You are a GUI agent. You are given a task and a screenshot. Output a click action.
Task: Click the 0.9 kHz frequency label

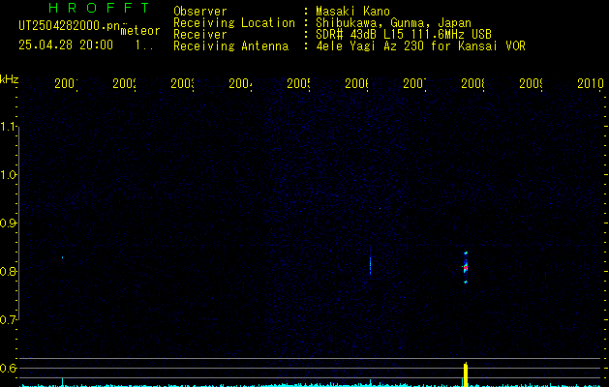[8, 223]
